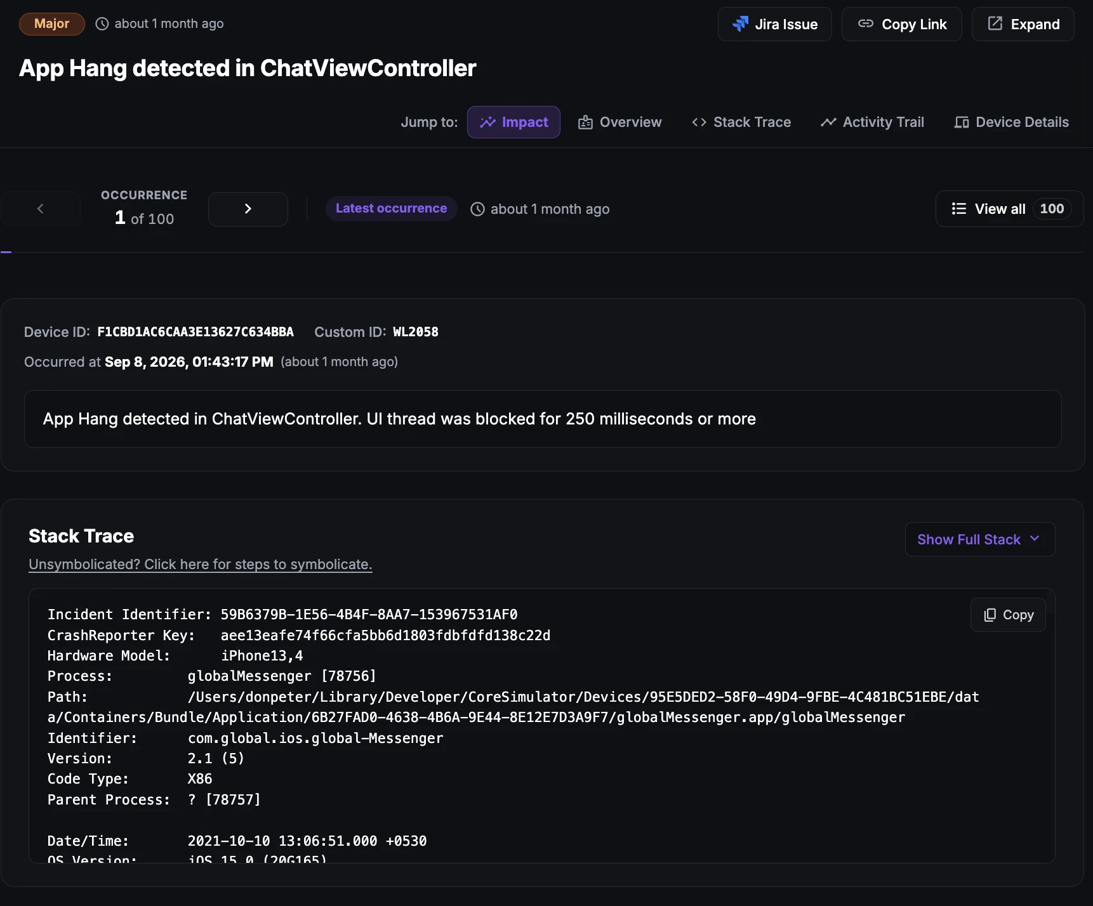Go to the next occurrence with the right chevron
1093x906 pixels.
tap(248, 209)
